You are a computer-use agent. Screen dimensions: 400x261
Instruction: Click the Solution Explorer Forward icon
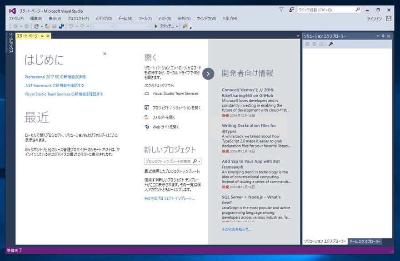314,44
